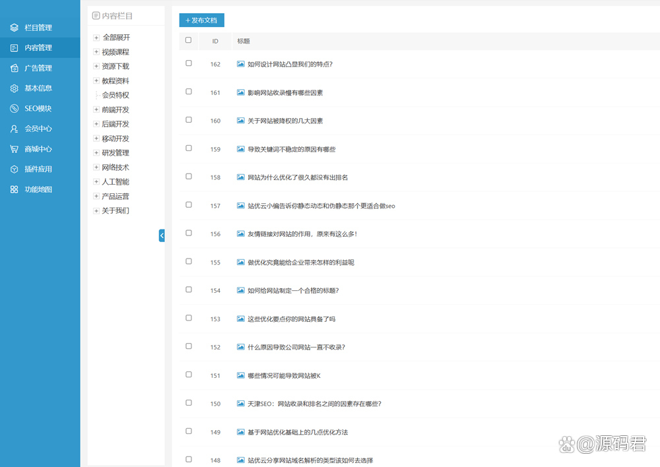Screen dimensions: 660x467
Task: Open article 哪些情况可能导致网站被K
Action: tap(284, 376)
